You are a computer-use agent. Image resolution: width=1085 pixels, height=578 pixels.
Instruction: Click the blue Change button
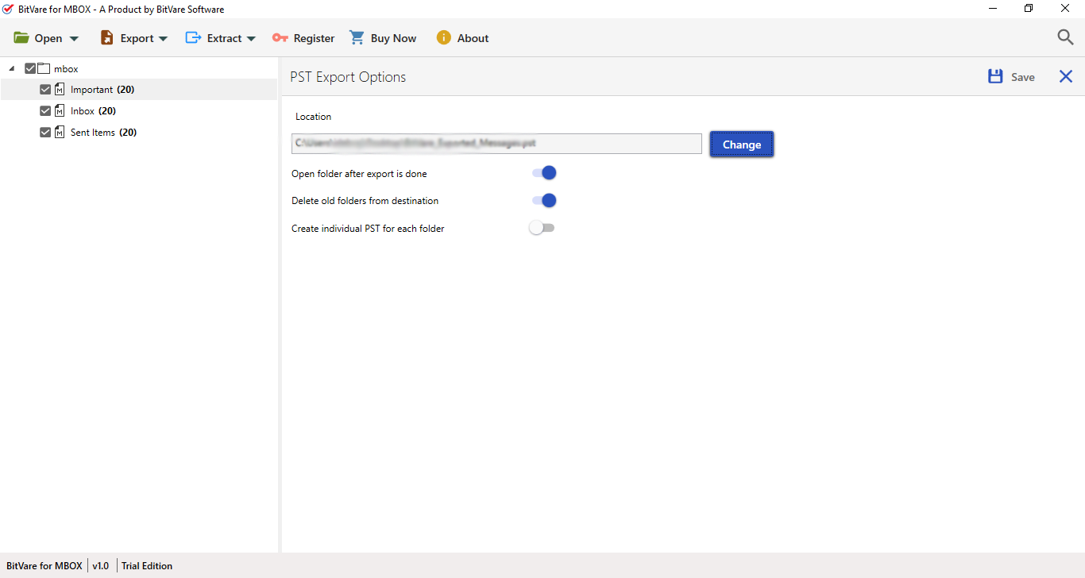click(742, 144)
